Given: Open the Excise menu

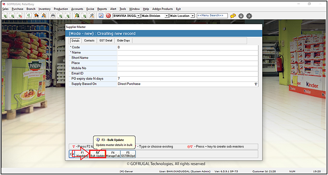Looking at the screenshot, I should (90, 9).
